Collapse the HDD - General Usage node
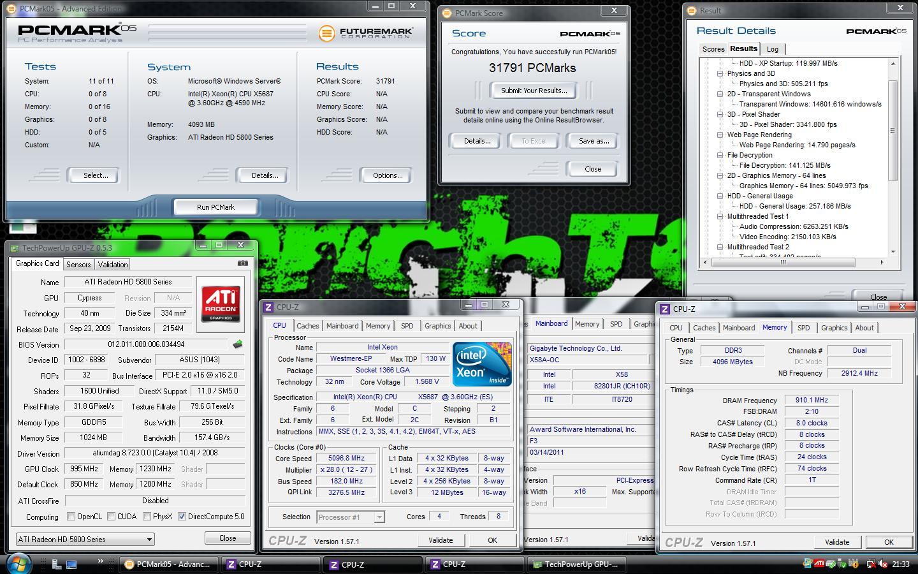 point(720,196)
